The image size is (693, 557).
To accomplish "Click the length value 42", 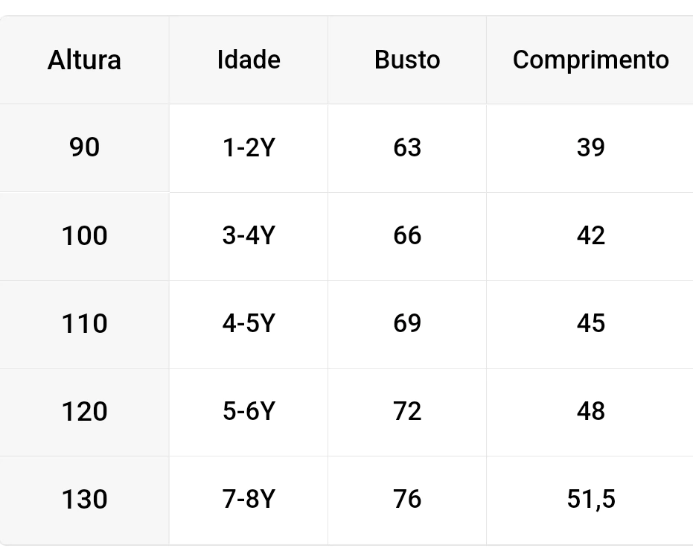I will point(590,235).
